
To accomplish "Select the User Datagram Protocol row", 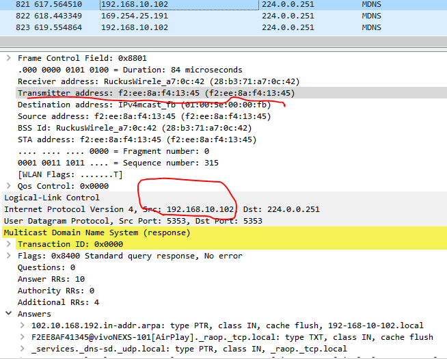I will (x=137, y=221).
